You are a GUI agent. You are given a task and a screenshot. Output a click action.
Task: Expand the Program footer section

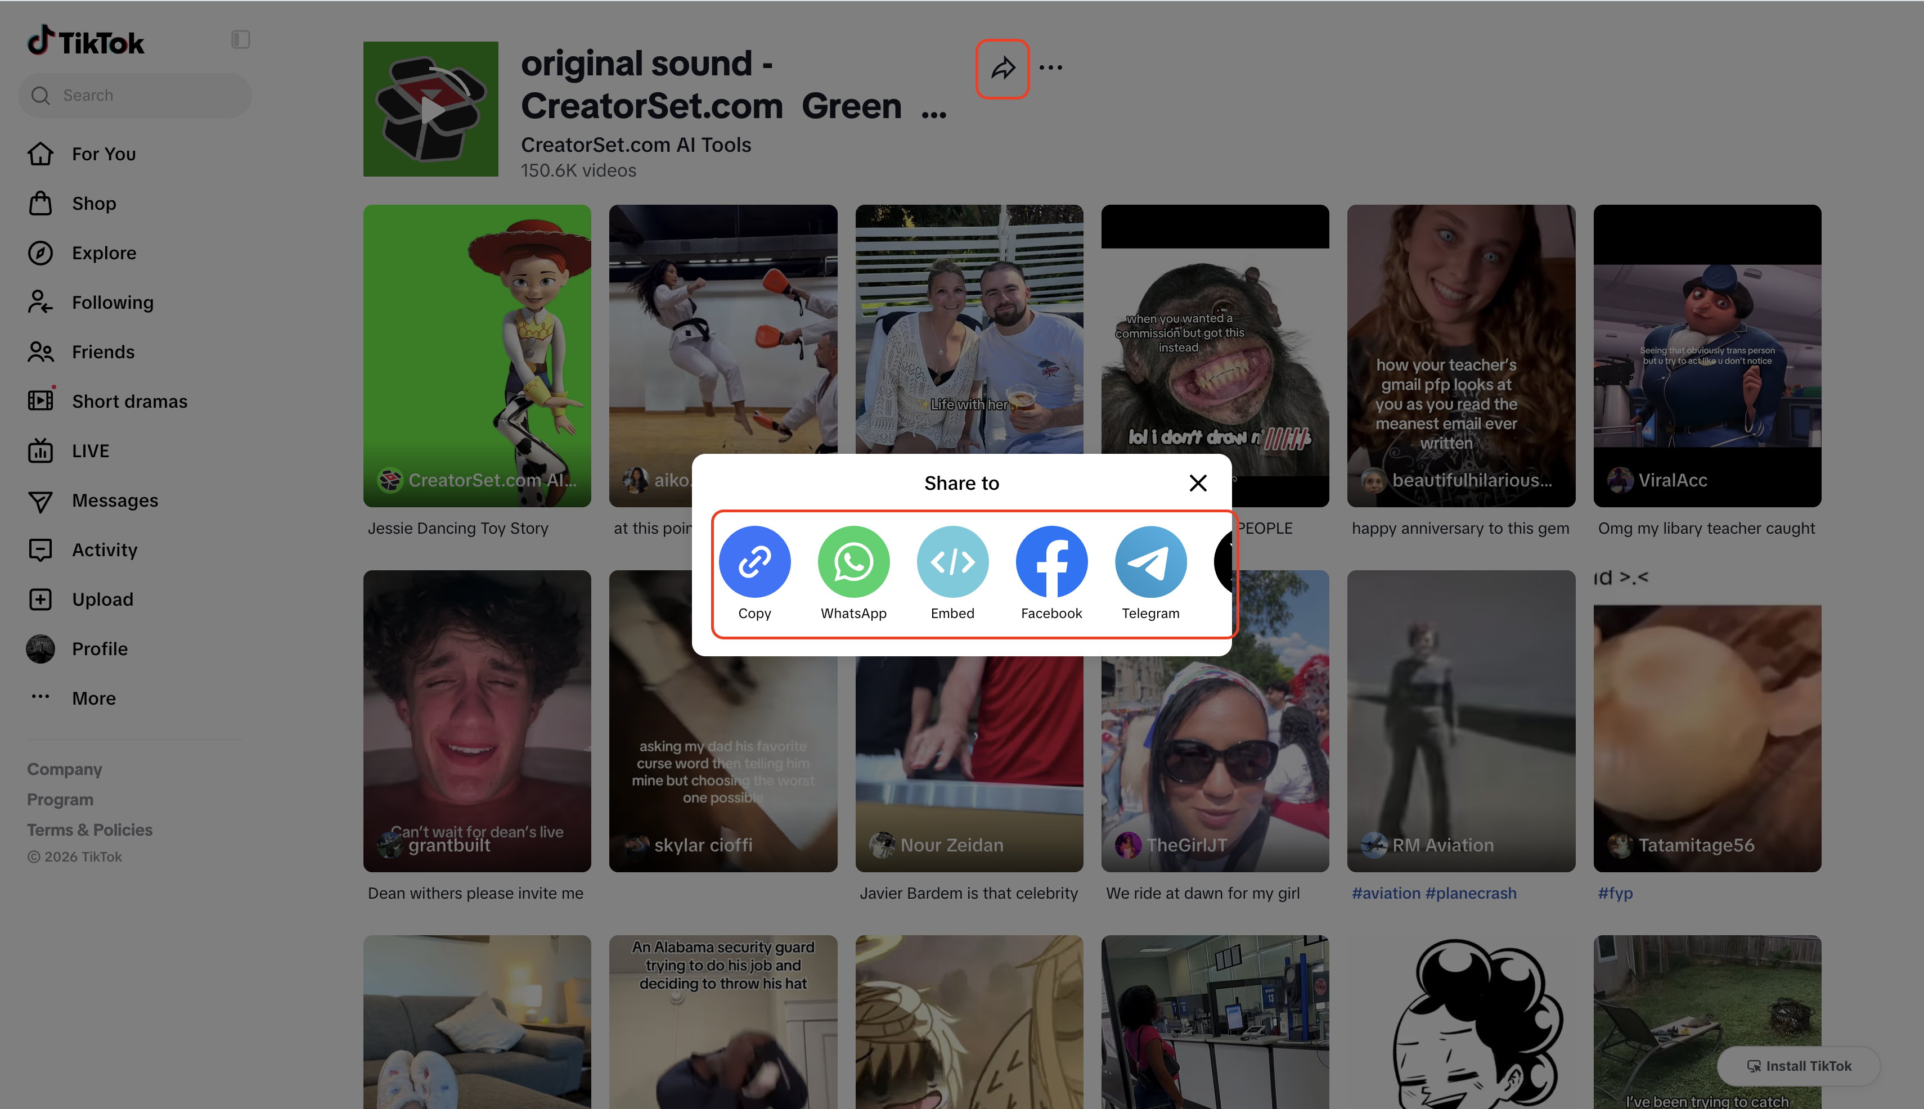pyautogui.click(x=60, y=800)
